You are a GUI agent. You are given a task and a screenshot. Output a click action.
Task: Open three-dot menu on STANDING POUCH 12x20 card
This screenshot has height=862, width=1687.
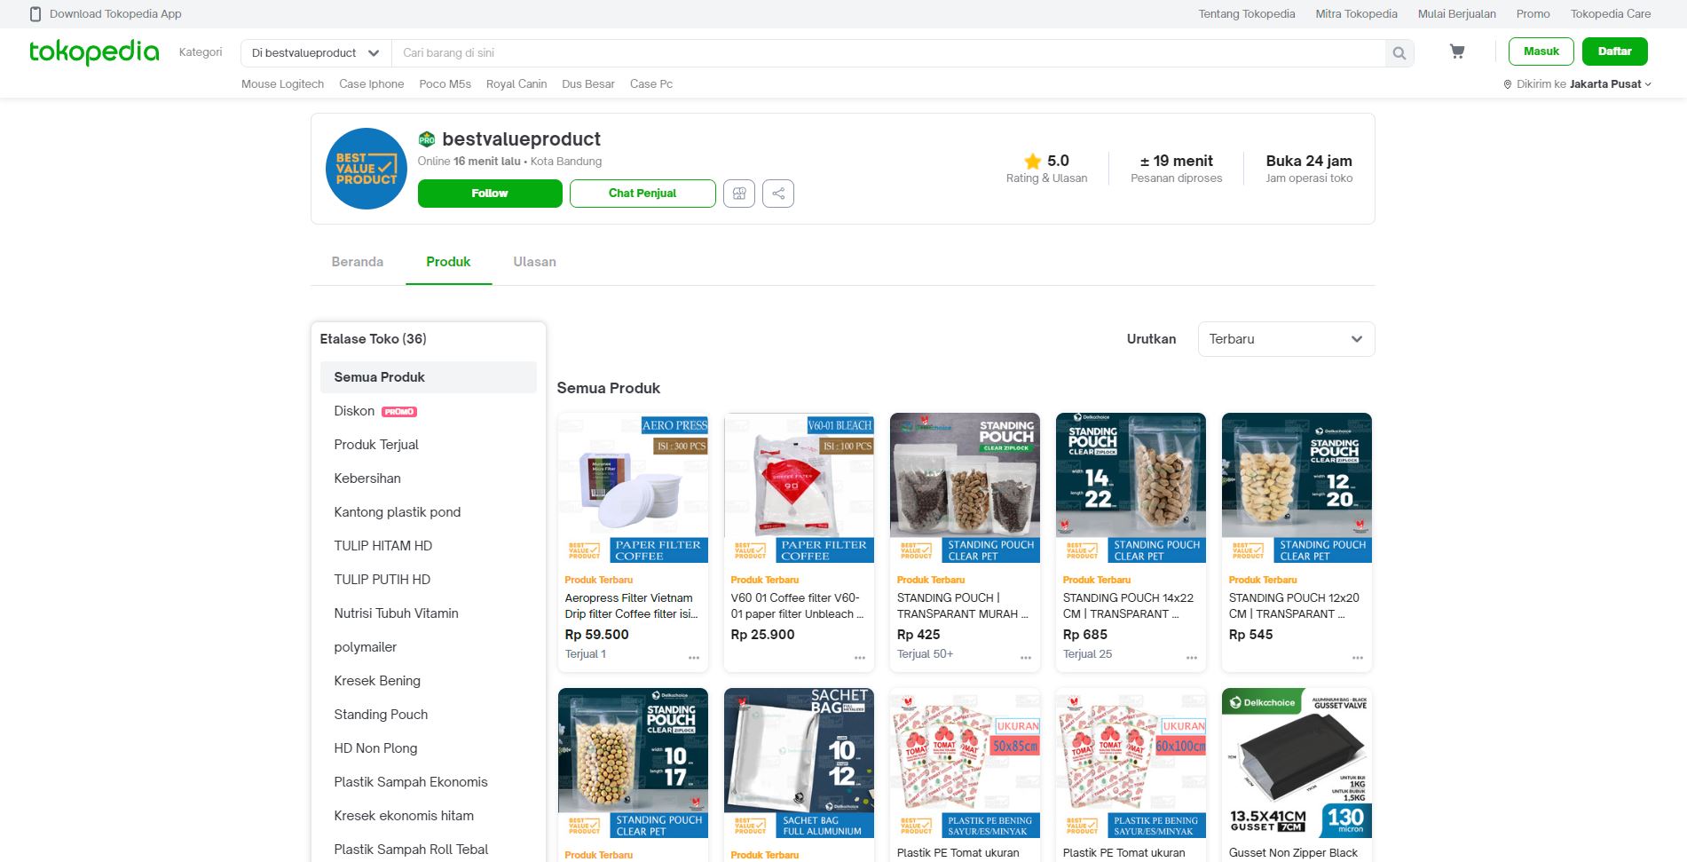[x=1358, y=658]
